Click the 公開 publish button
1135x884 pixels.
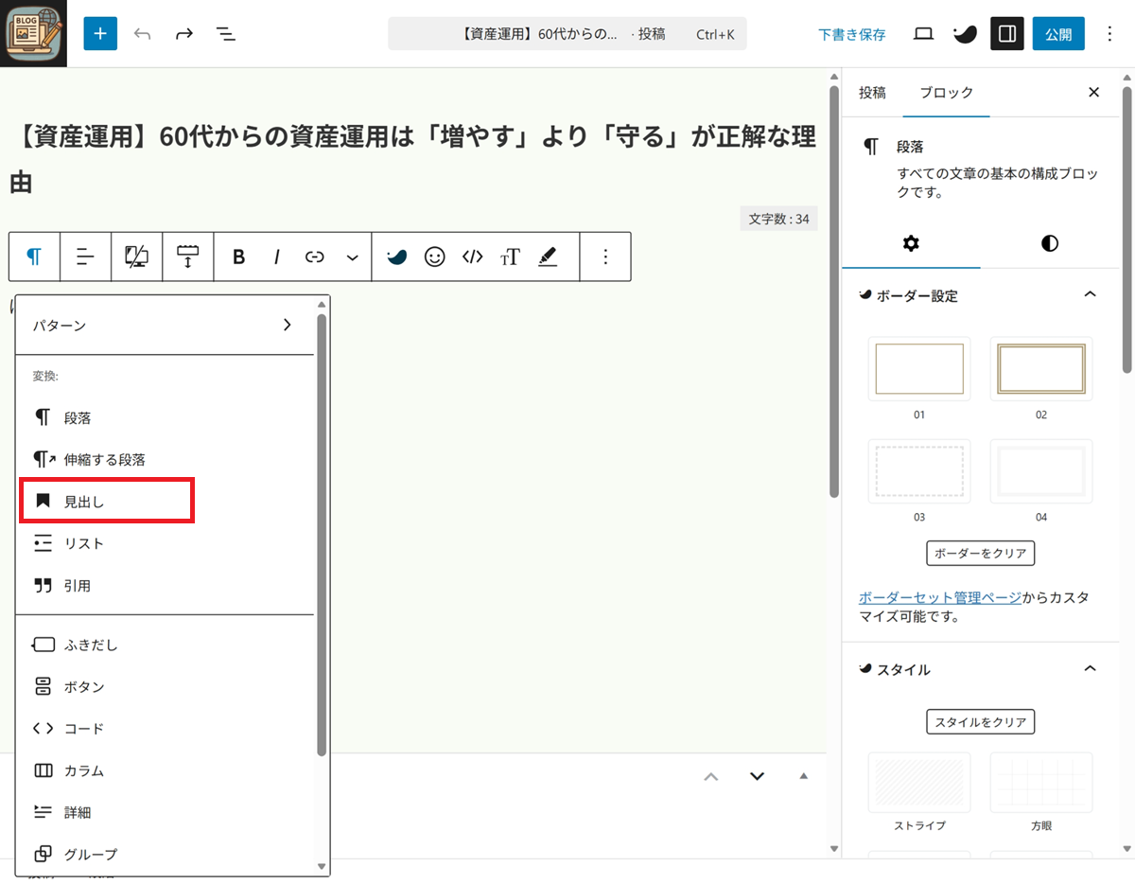(x=1058, y=34)
